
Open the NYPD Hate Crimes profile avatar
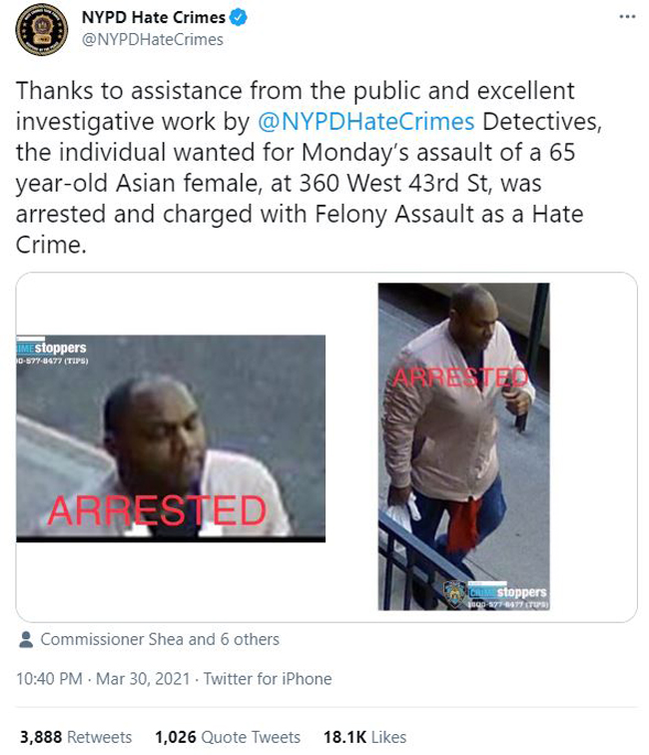[41, 29]
